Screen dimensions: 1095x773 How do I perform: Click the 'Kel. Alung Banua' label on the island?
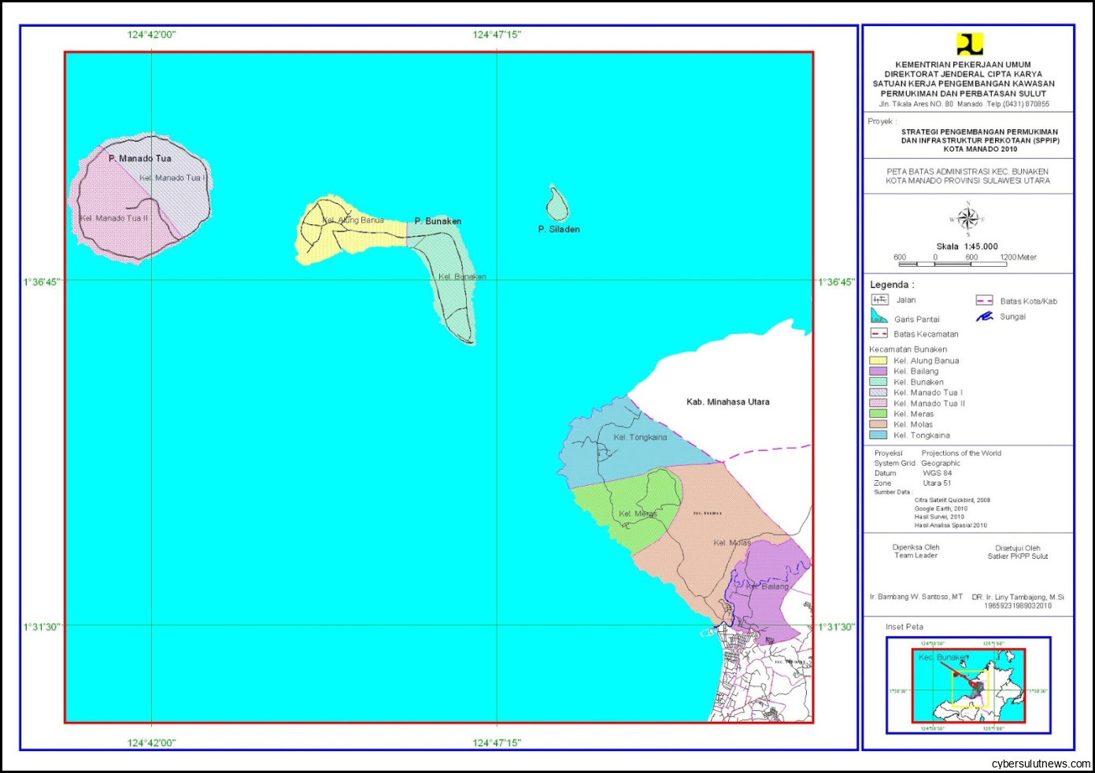tap(353, 220)
